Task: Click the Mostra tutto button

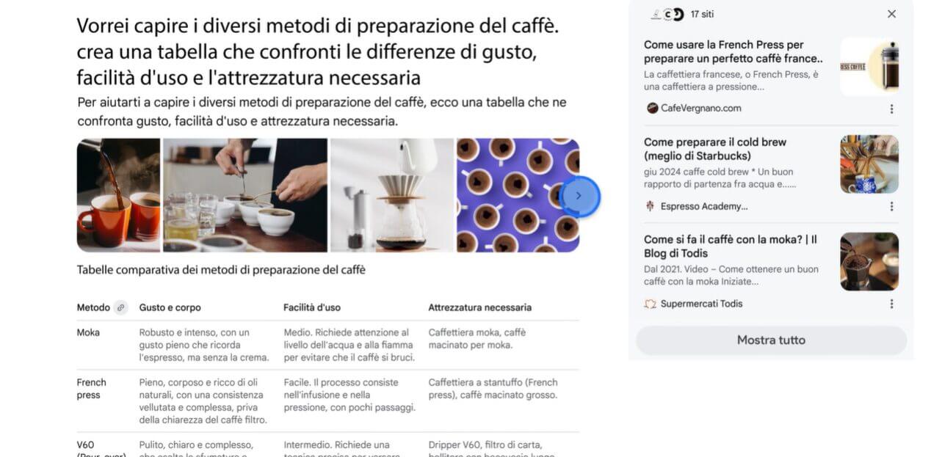Action: pos(771,340)
